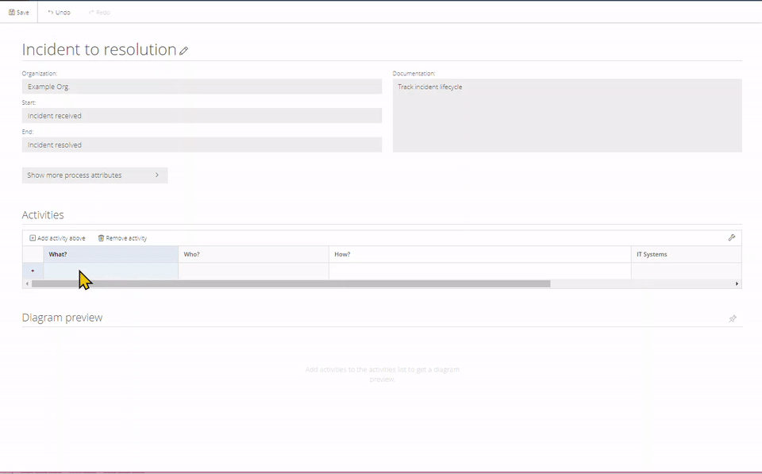Open the wrench settings for the activities table
The image size is (762, 474).
(732, 237)
